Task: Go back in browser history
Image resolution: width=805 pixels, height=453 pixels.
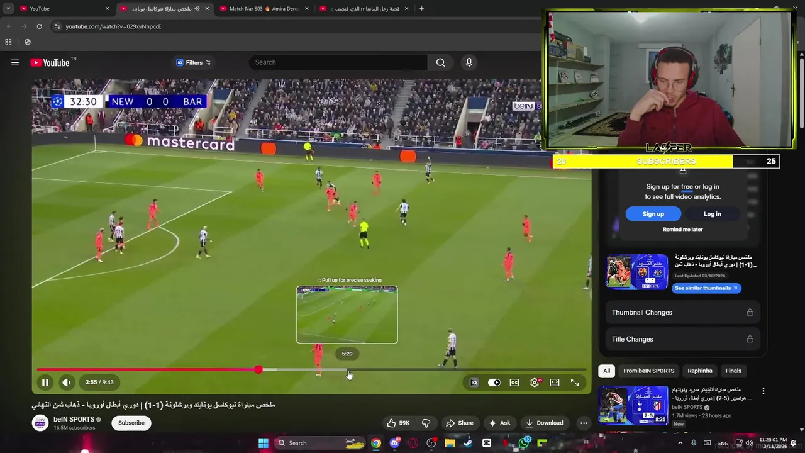Action: click(x=9, y=26)
